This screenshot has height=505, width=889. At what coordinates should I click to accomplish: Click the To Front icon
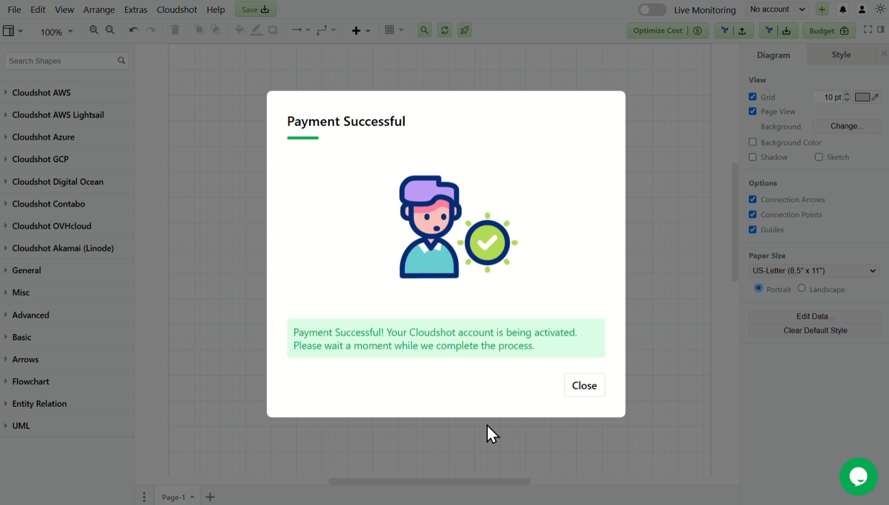(x=199, y=30)
